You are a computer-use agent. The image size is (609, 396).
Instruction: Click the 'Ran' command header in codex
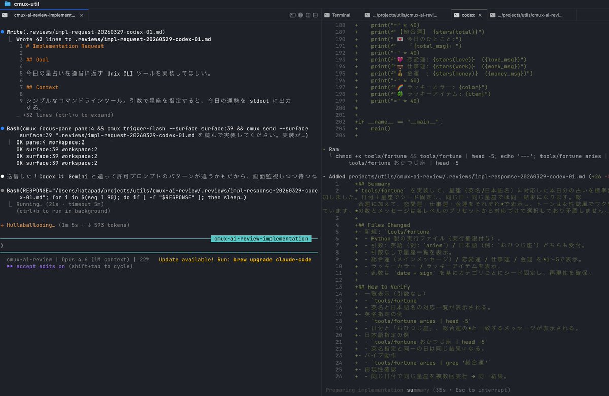coord(333,150)
